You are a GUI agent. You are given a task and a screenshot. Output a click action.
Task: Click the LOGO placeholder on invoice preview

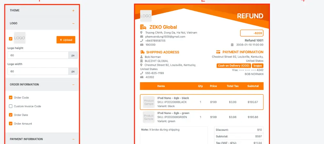pyautogui.click(x=146, y=16)
